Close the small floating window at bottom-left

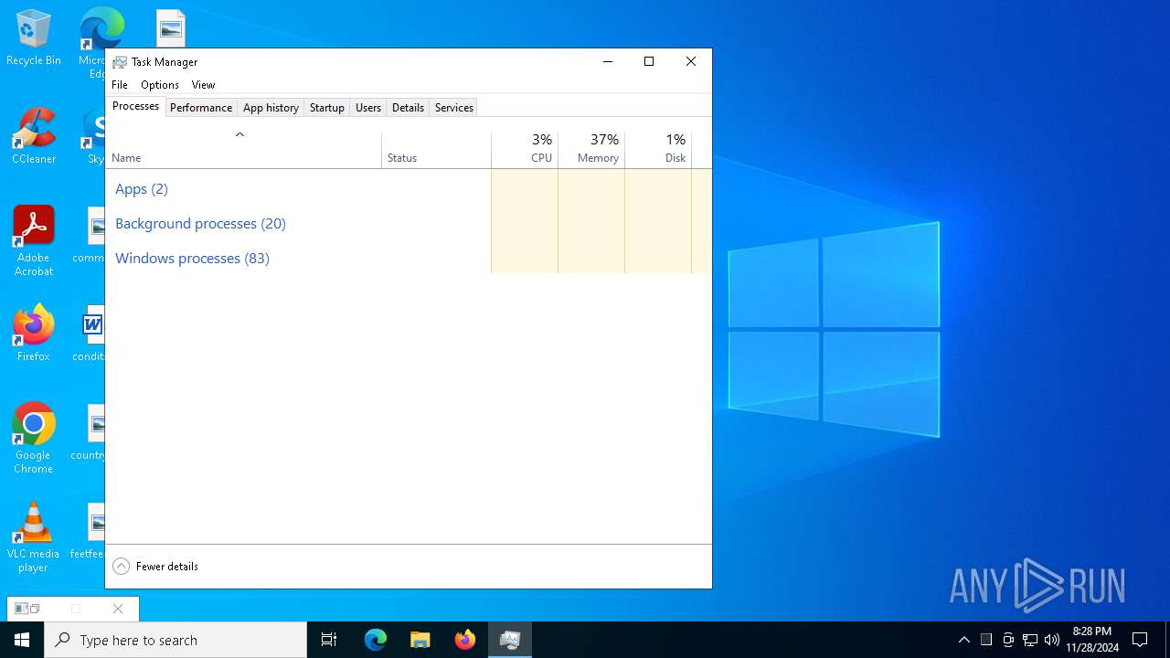(x=118, y=609)
